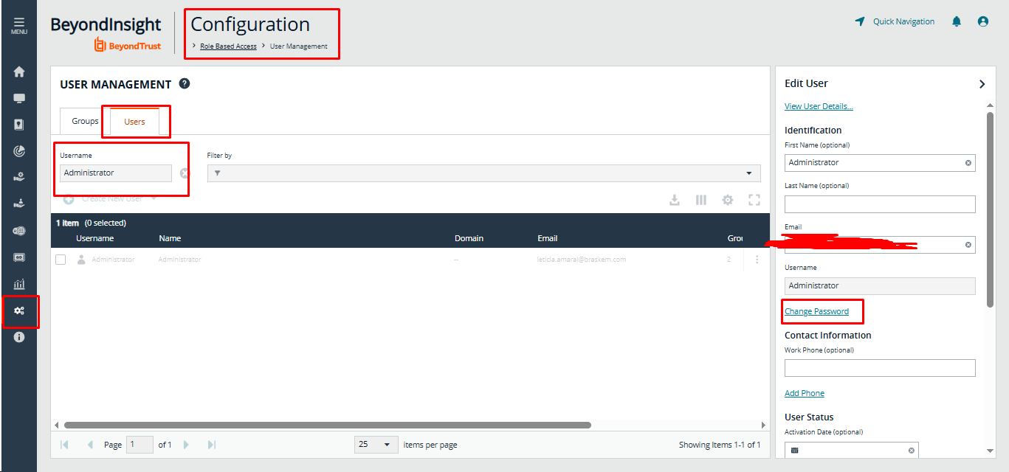Open the hand-with-person icon in the sidebar
The image size is (1009, 472).
(19, 204)
